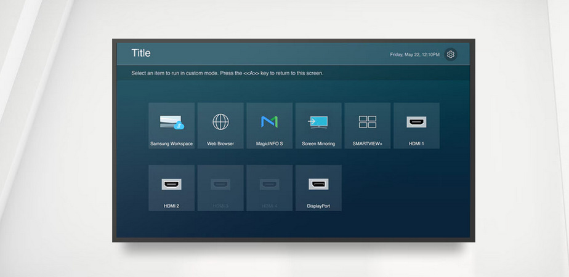Click the dimmed HDMI 3 tile
The height and width of the screenshot is (277, 569).
(x=220, y=188)
